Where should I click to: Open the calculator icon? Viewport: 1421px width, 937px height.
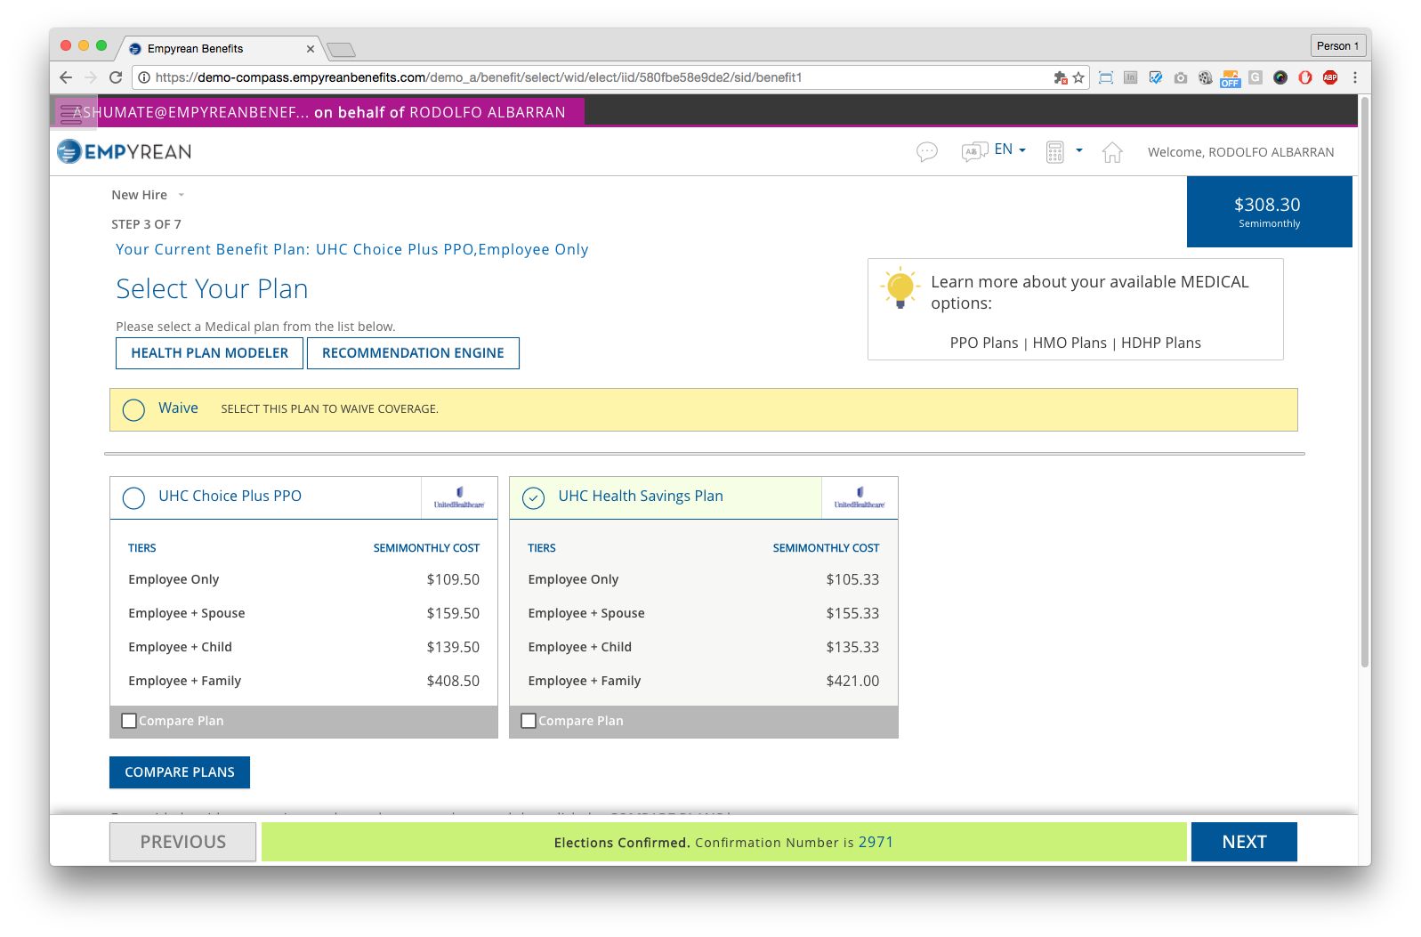[x=1054, y=152]
